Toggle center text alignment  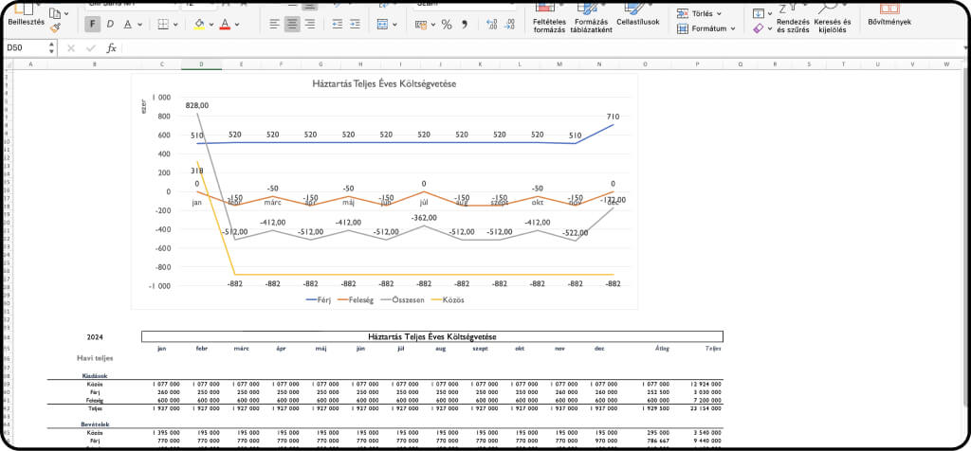coord(293,24)
